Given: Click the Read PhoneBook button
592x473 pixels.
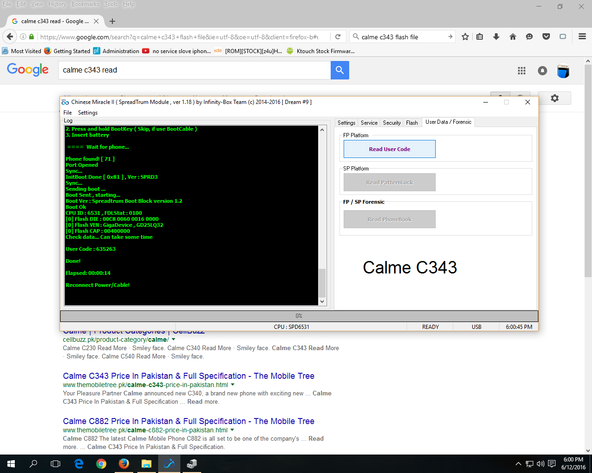Looking at the screenshot, I should (389, 219).
